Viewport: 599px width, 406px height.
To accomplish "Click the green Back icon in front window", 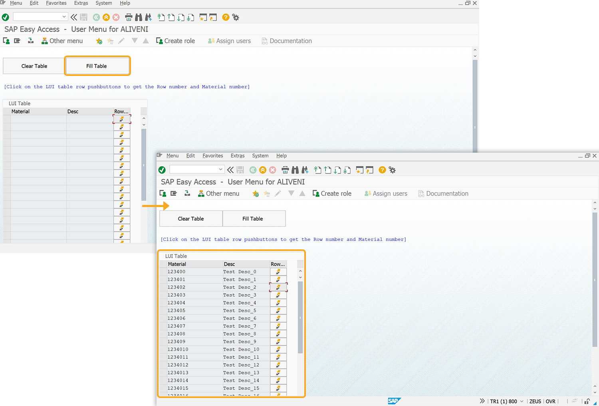I will click(253, 170).
